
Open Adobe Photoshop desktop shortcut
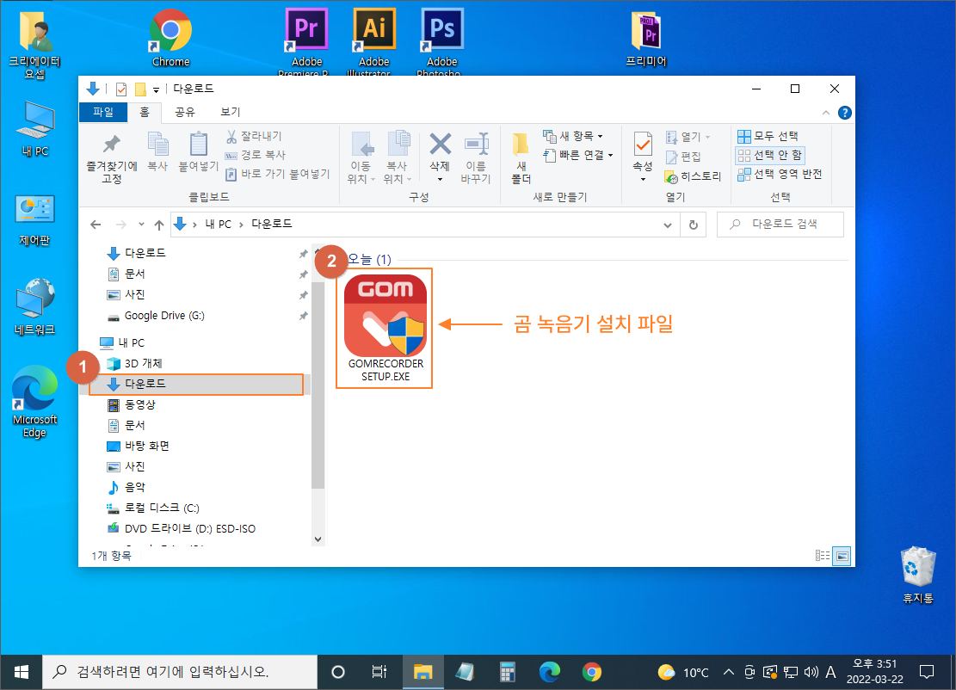pos(441,41)
